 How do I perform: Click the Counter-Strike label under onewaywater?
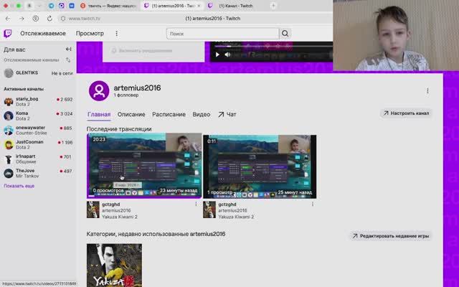point(32,133)
